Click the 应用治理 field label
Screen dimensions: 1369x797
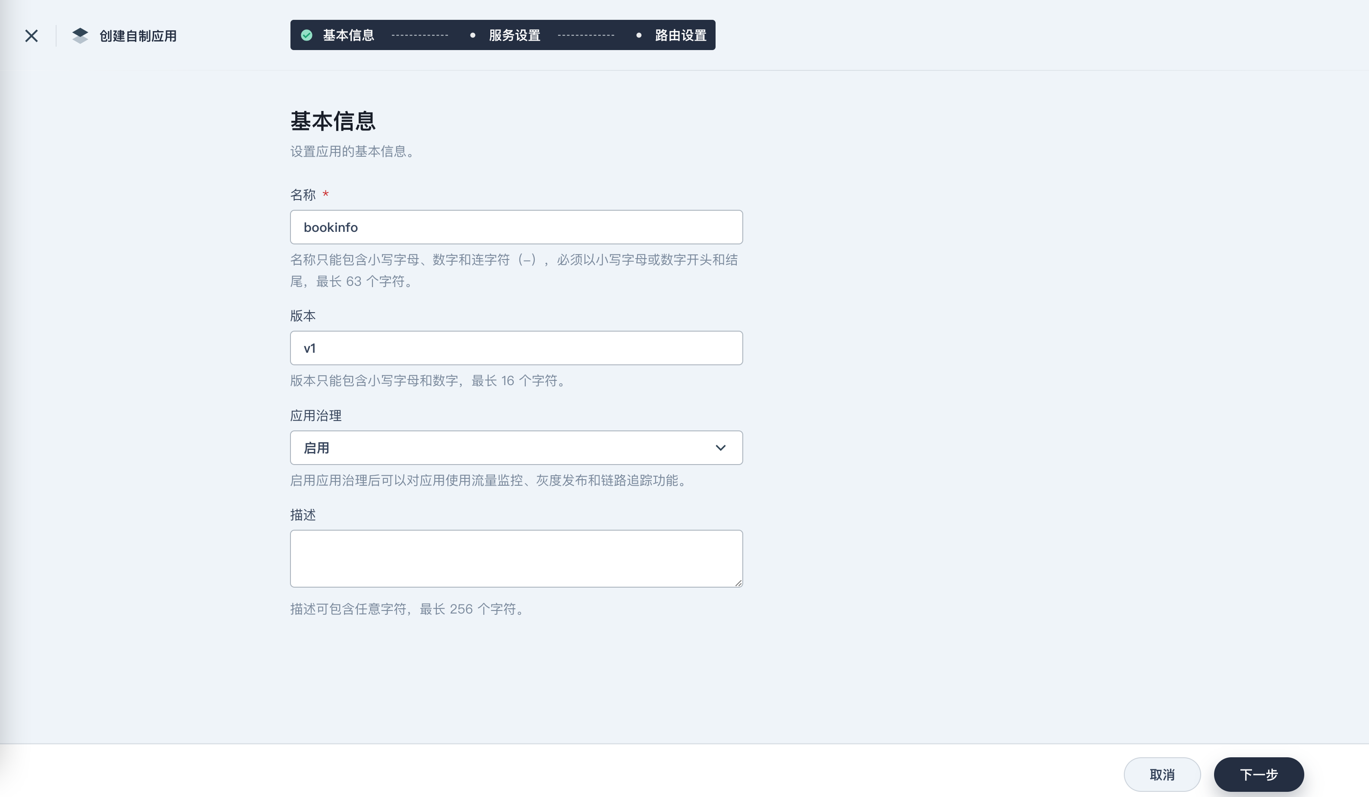click(x=315, y=416)
